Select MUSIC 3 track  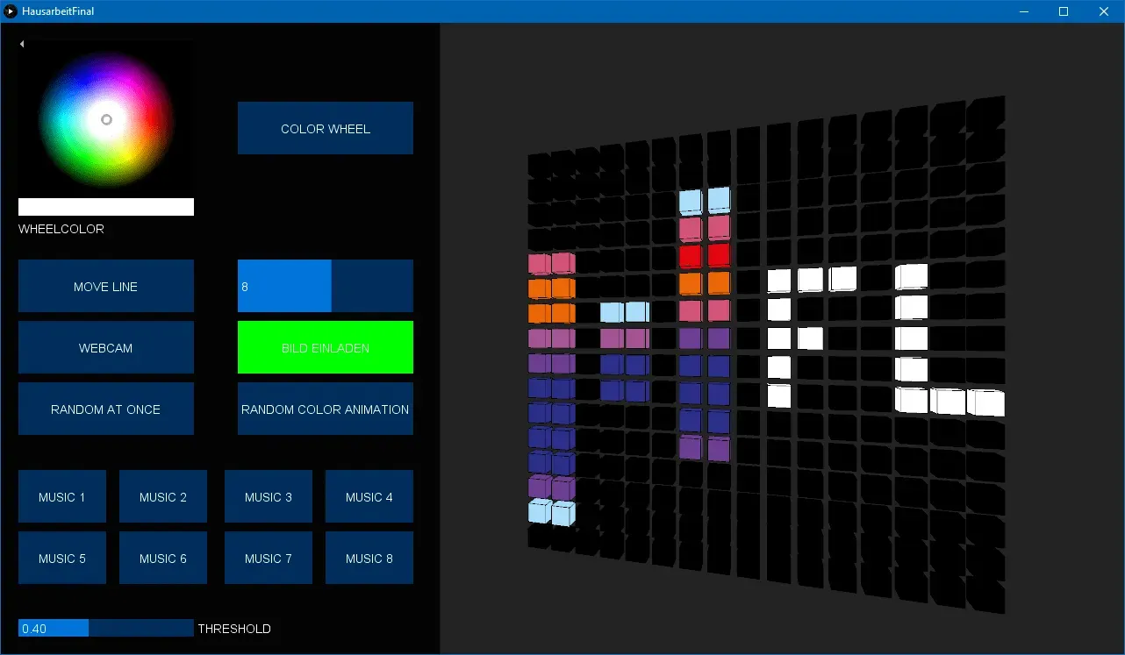pyautogui.click(x=269, y=496)
